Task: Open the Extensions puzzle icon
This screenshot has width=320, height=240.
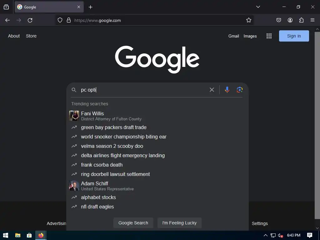Action: [301, 20]
